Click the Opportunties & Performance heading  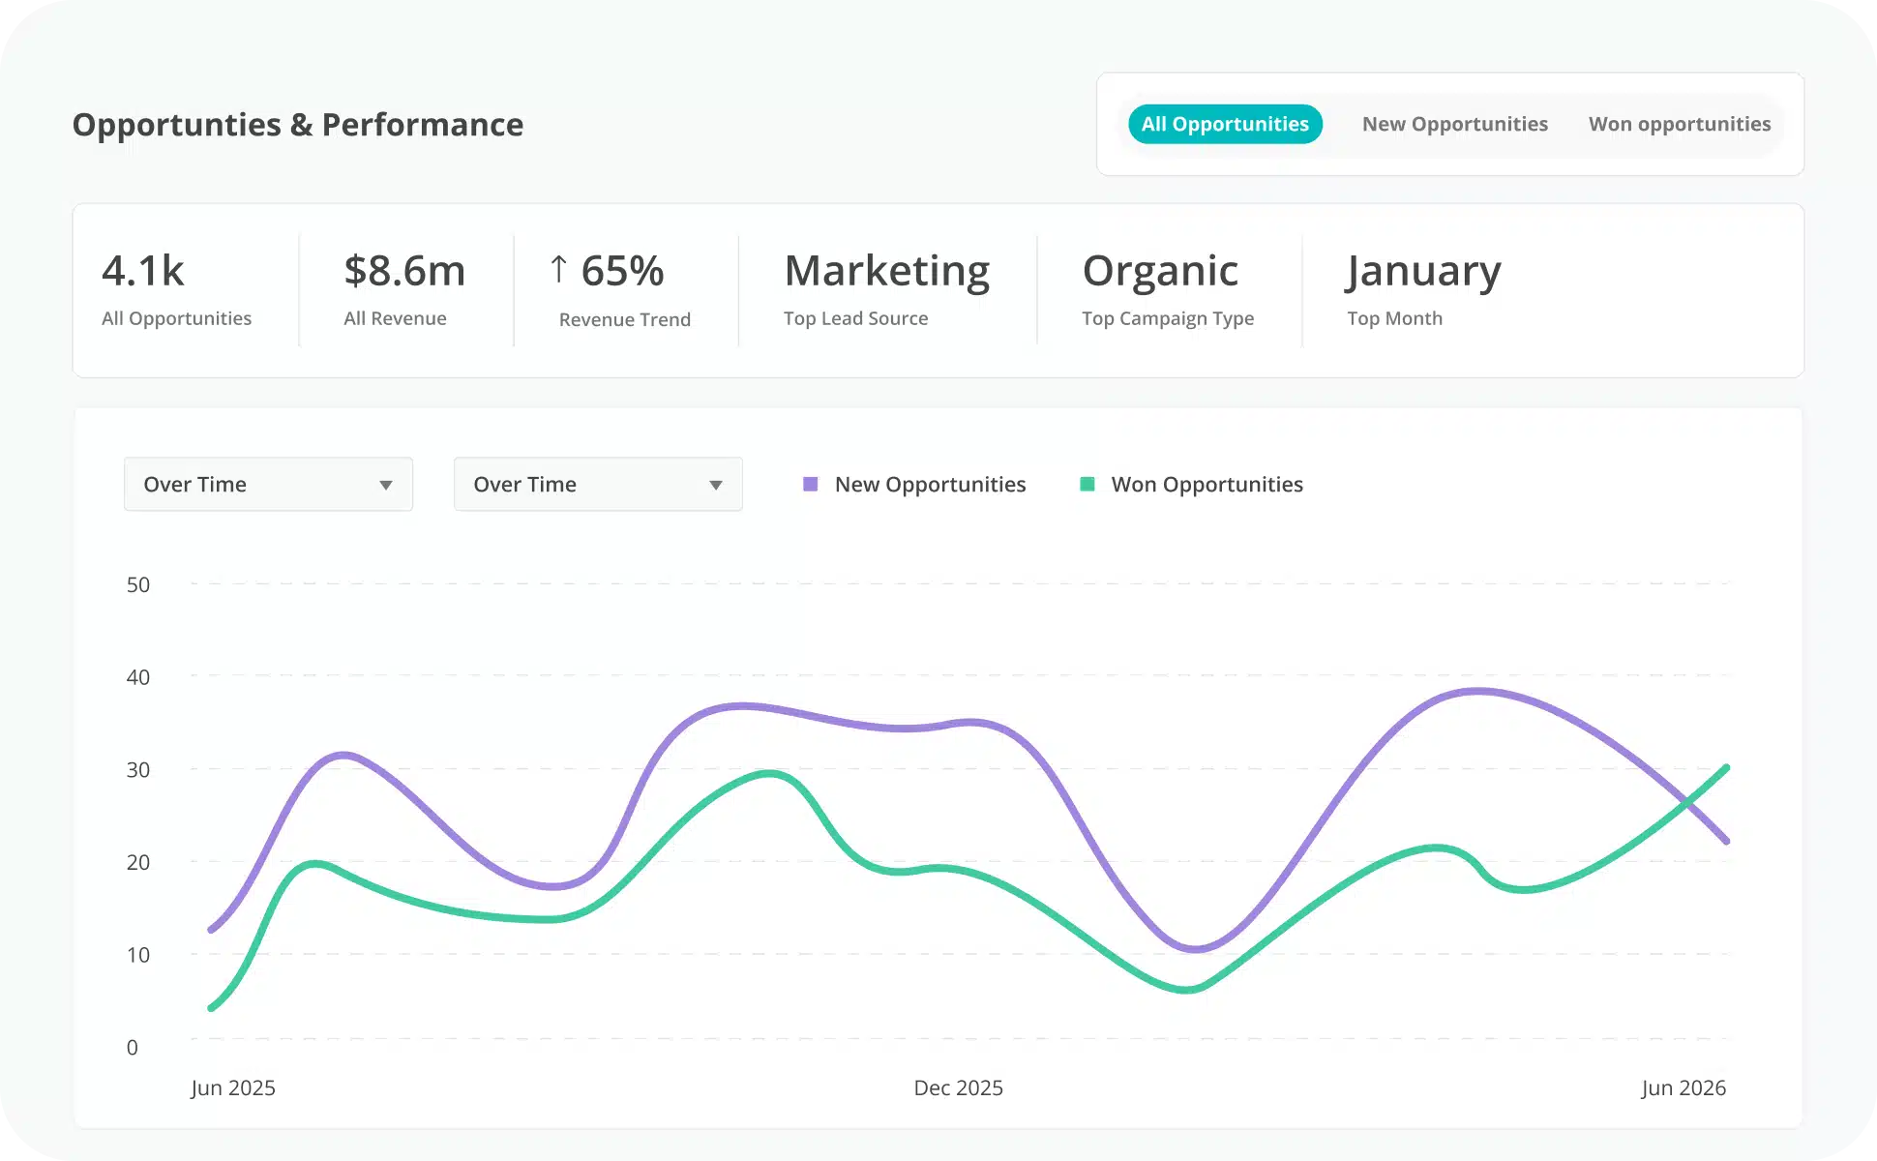tap(297, 124)
